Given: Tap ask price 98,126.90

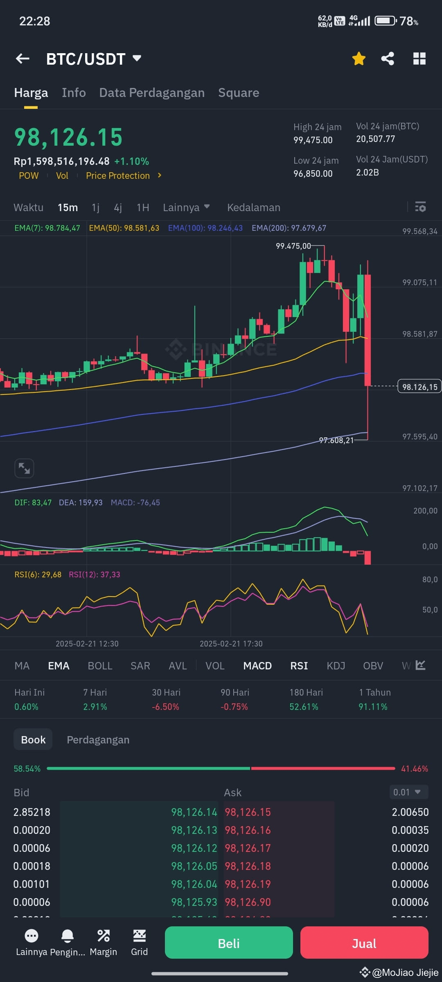Looking at the screenshot, I should (x=248, y=902).
